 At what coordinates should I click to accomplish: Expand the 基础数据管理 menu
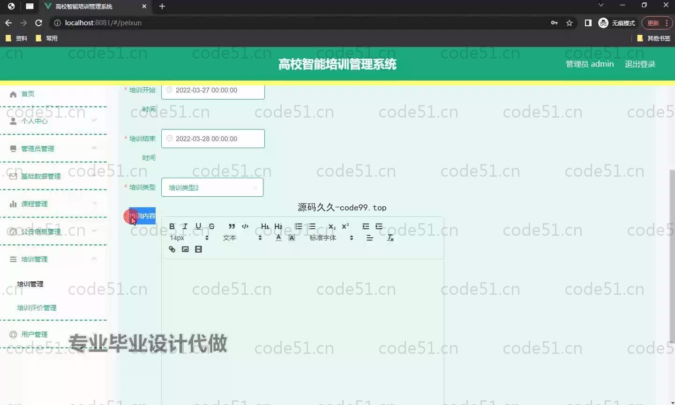[53, 176]
